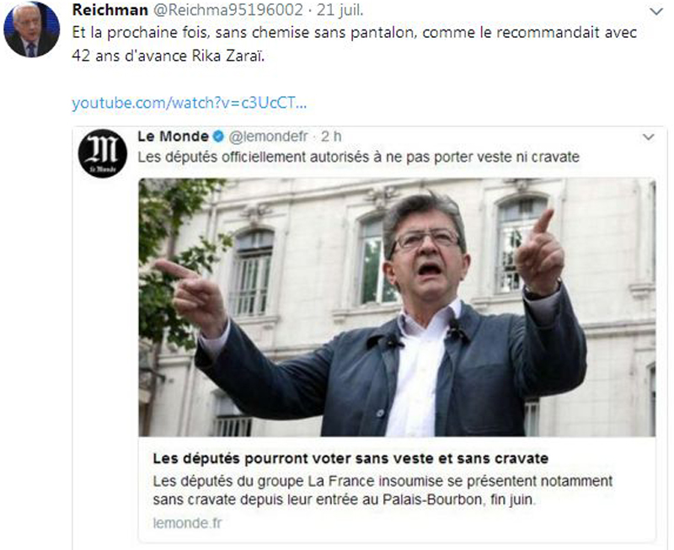Click the 21 juil. tweet timestamp
This screenshot has height=550, width=674.
tap(340, 10)
